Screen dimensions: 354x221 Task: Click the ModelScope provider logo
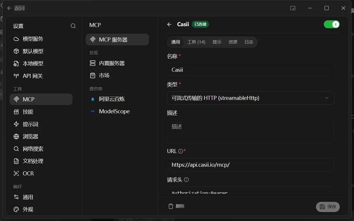click(x=93, y=111)
